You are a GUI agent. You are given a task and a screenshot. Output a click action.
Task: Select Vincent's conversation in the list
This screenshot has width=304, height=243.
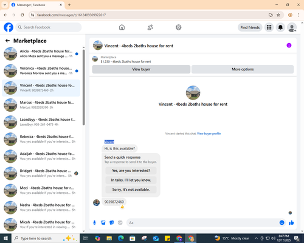pyautogui.click(x=41, y=88)
